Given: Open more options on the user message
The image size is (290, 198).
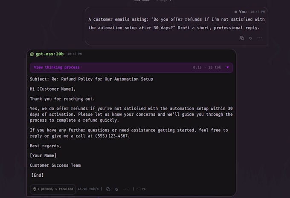Looking at the screenshot, I should (x=260, y=38).
